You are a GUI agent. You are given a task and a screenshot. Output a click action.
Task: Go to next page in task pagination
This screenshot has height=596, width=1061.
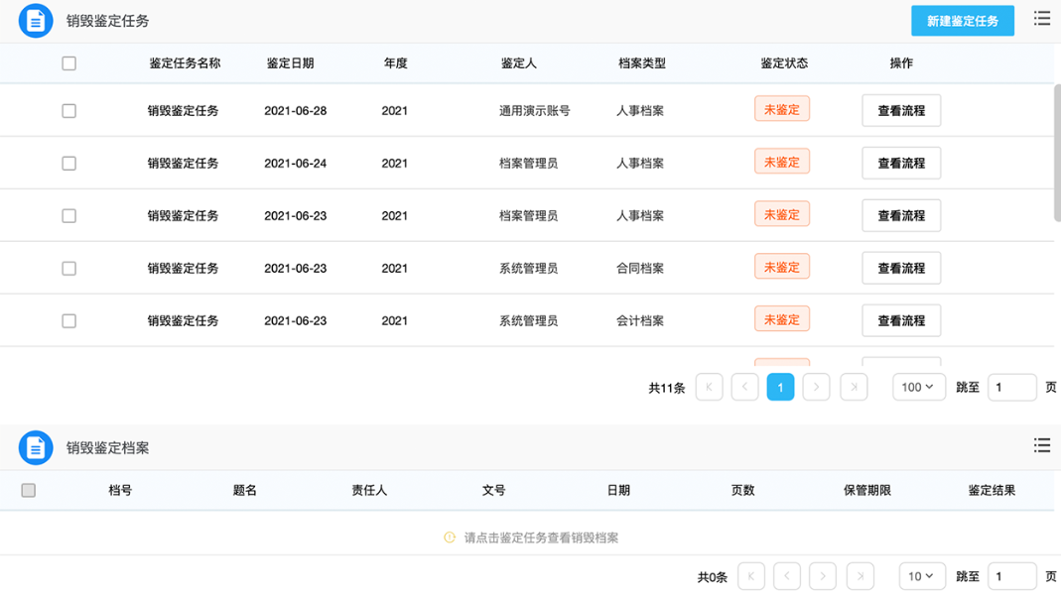tap(816, 388)
